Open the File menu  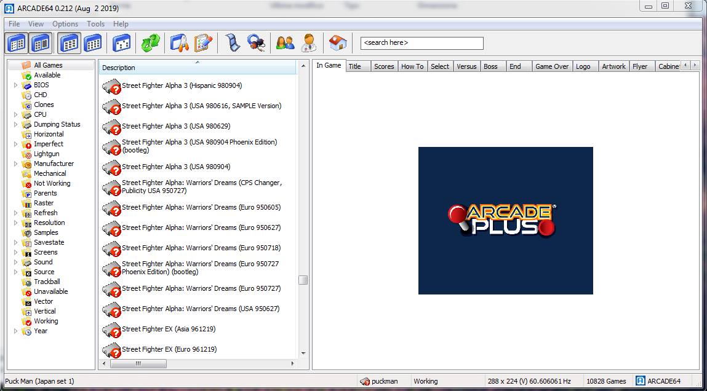click(14, 24)
